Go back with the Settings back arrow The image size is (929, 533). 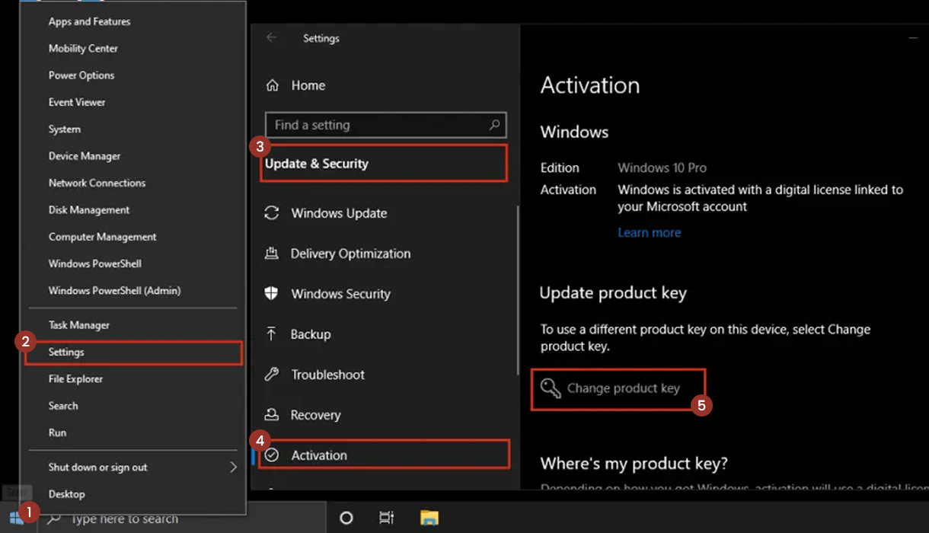pyautogui.click(x=272, y=38)
